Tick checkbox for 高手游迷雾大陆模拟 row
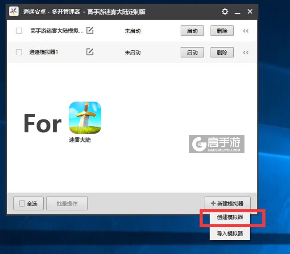This screenshot has height=254, width=290. [x=19, y=31]
